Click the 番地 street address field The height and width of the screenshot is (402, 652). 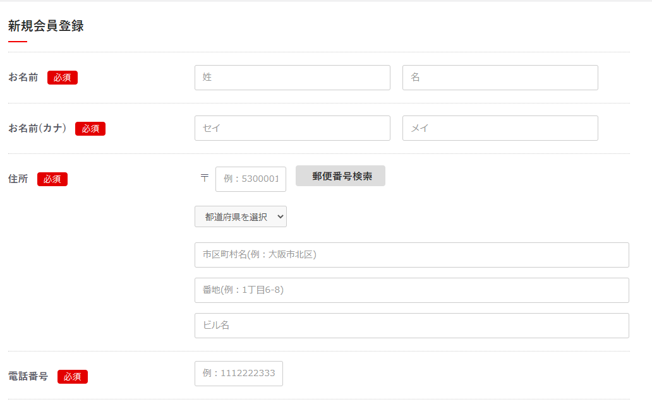tap(411, 290)
